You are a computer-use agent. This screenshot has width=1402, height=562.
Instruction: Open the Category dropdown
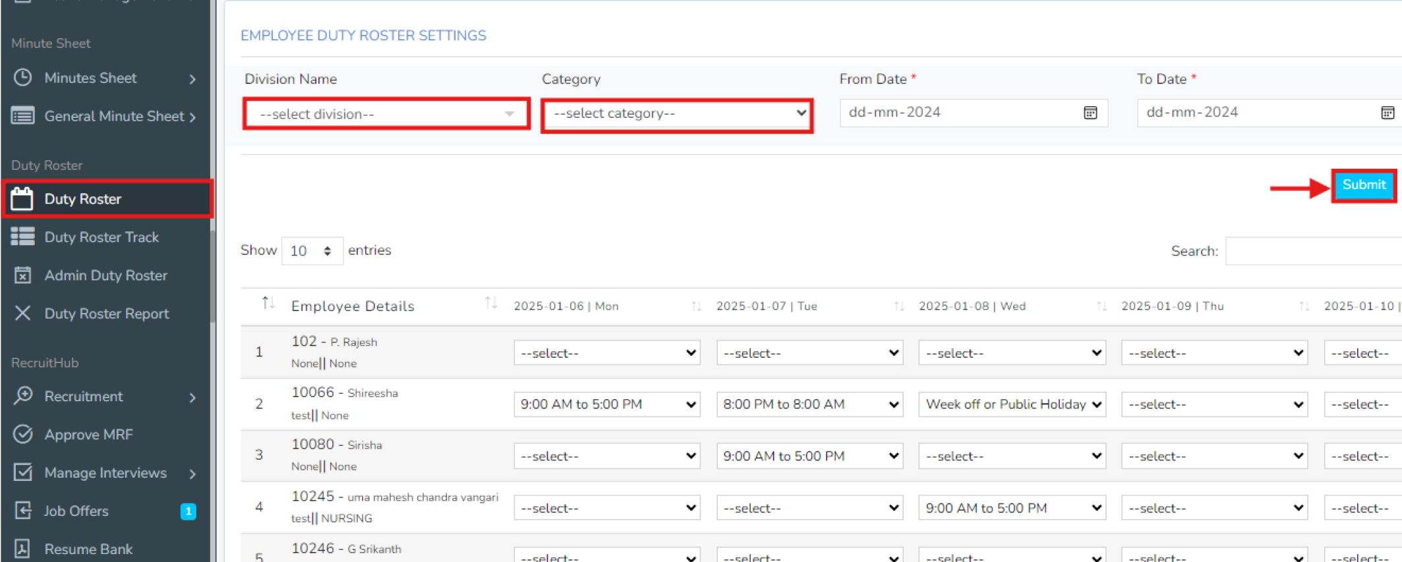coord(677,114)
